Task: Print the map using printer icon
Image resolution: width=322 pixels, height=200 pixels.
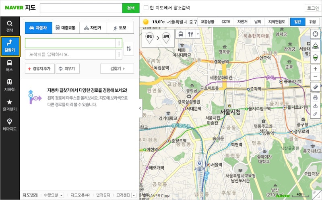Action: coord(315,98)
